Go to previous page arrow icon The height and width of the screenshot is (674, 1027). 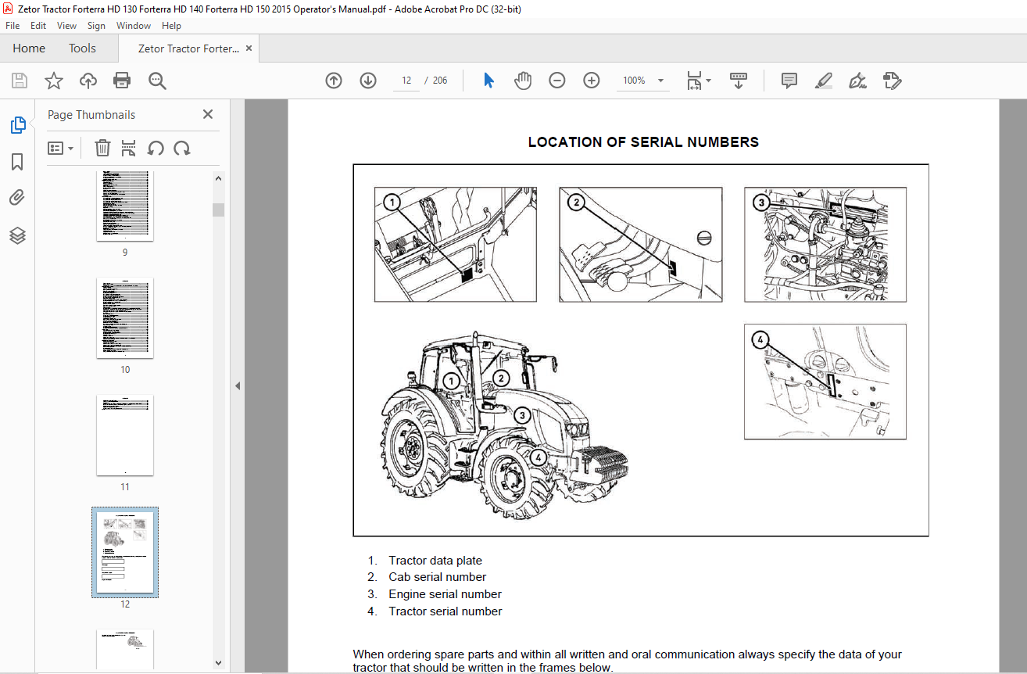pos(334,81)
